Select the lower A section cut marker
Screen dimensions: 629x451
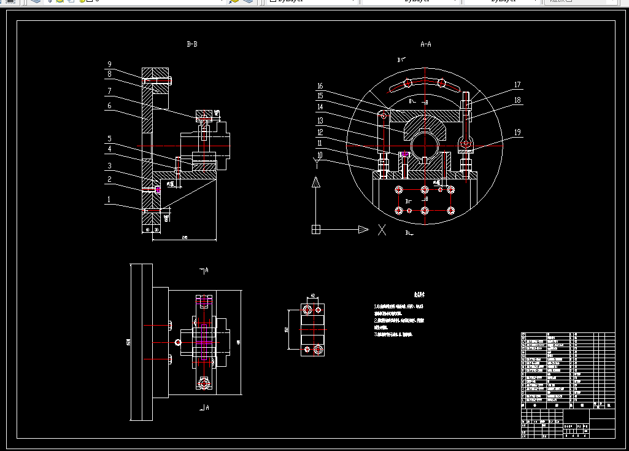(x=204, y=407)
